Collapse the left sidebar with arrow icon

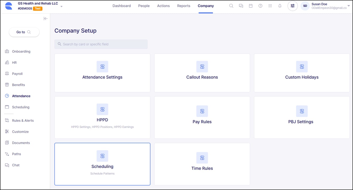coord(46,18)
